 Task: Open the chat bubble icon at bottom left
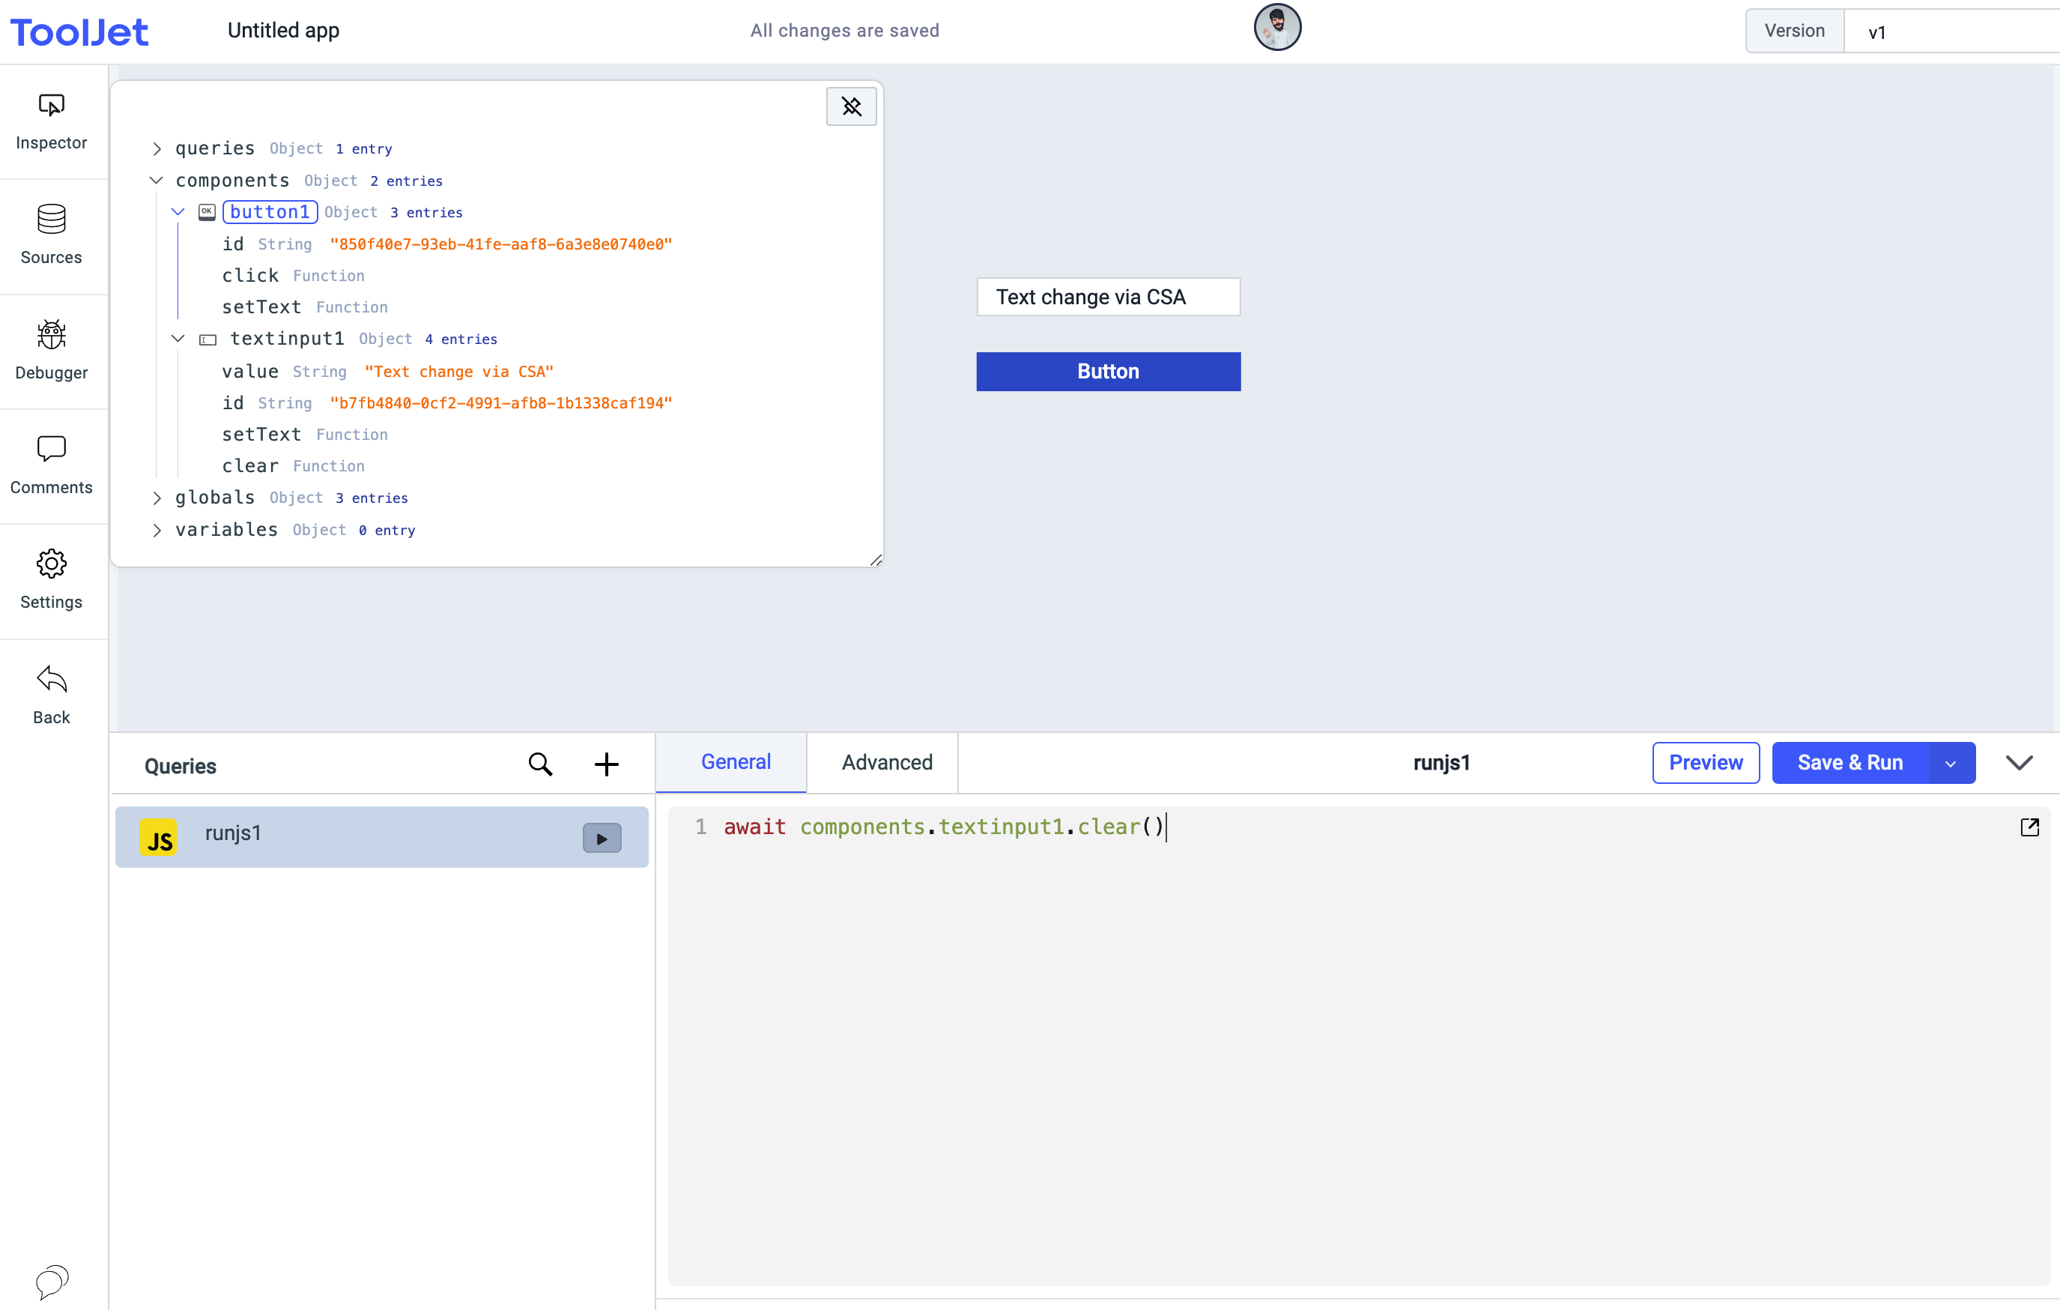tap(52, 1281)
